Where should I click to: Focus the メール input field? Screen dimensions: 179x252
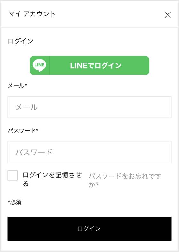point(89,107)
